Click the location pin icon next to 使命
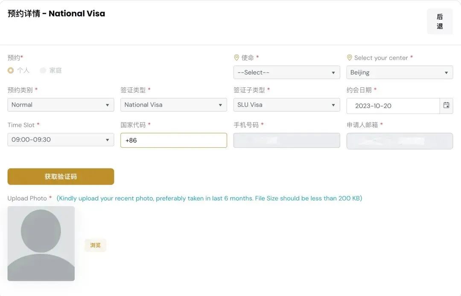This screenshot has width=461, height=296. click(x=236, y=57)
